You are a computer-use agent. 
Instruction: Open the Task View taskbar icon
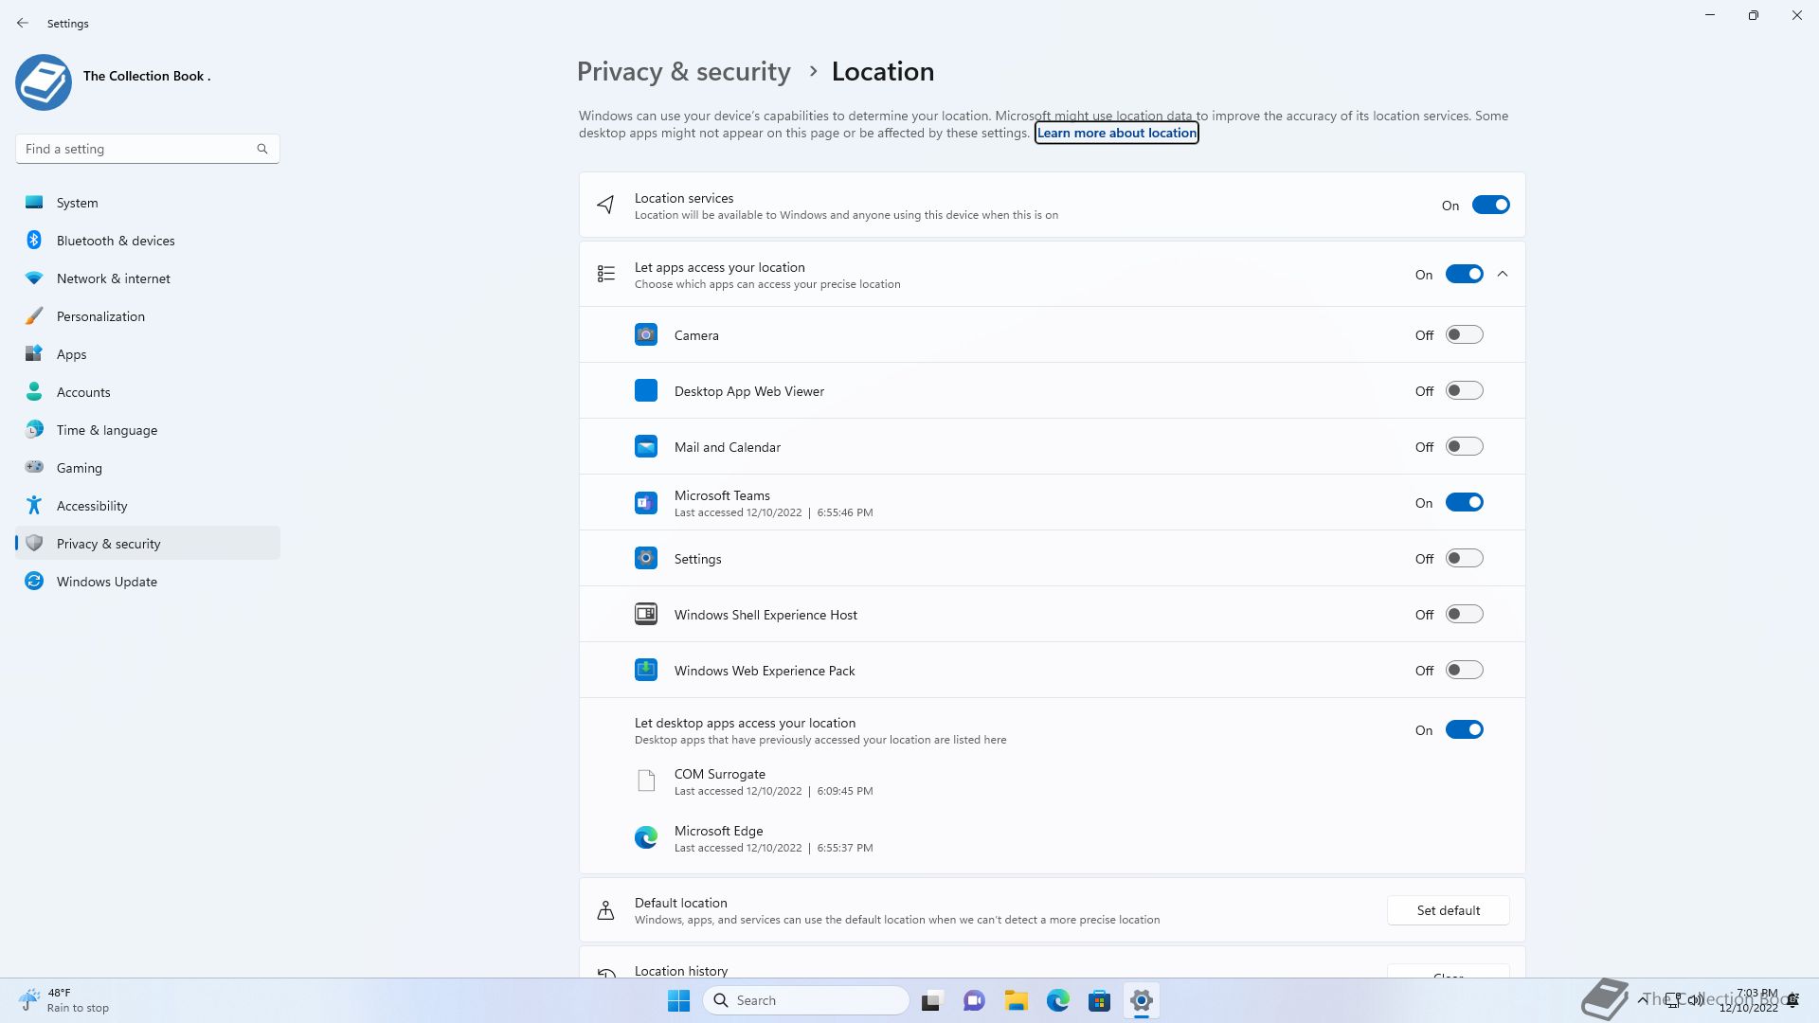pos(932,1000)
